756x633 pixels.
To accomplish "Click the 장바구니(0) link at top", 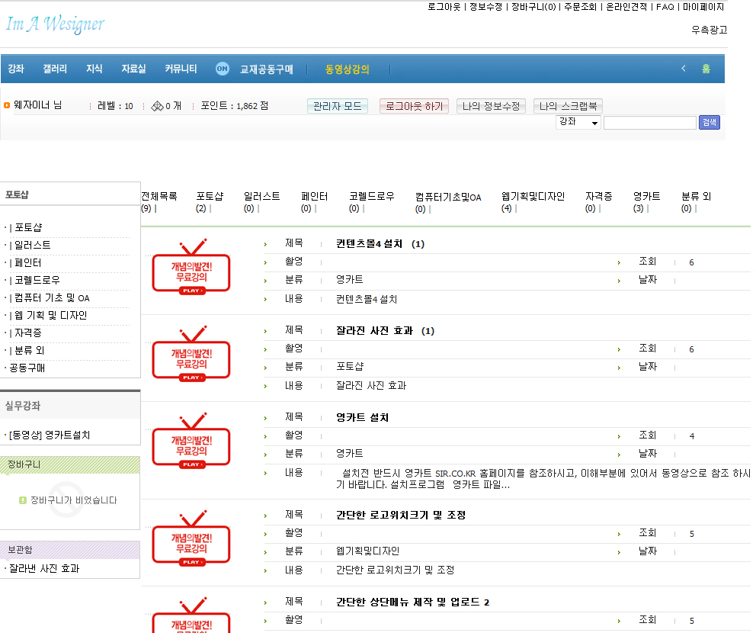I will click(x=533, y=7).
